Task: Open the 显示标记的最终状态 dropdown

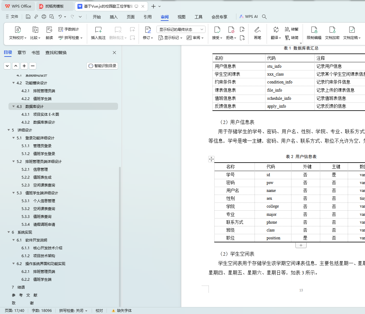Action: [x=181, y=29]
